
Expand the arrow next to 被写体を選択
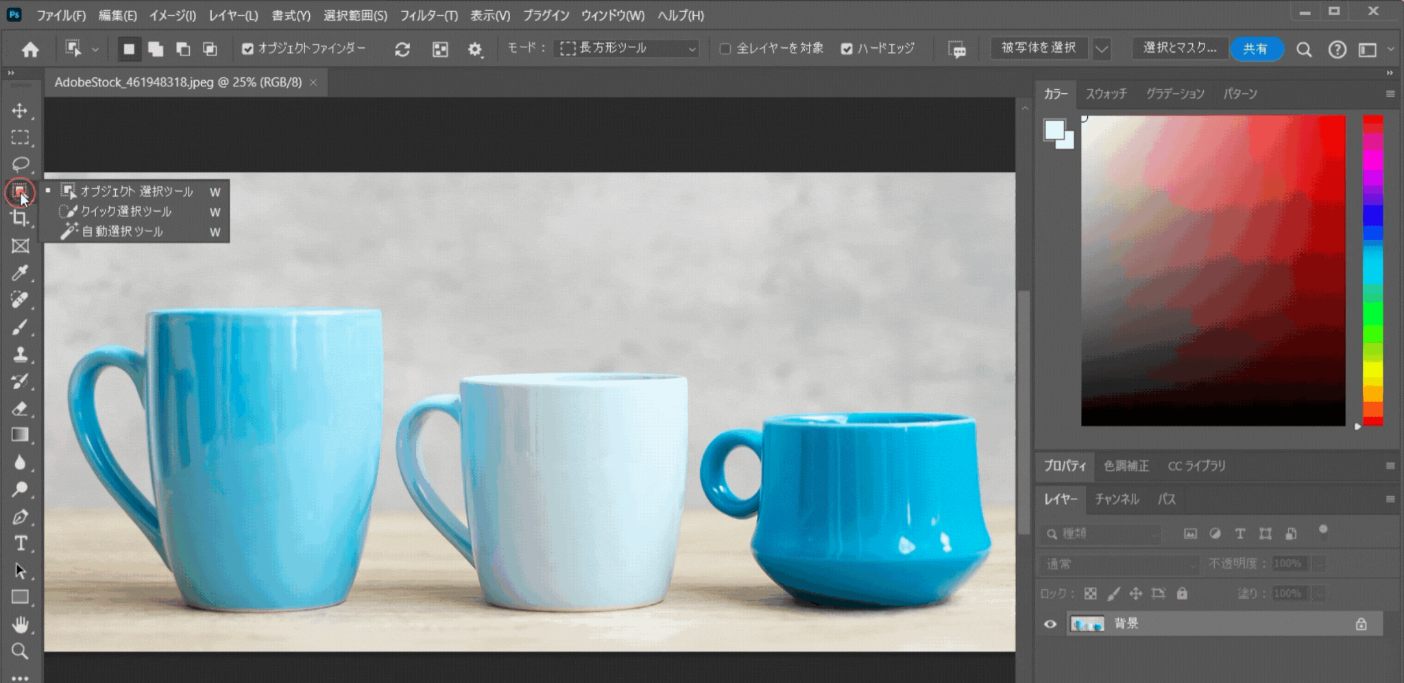1101,49
